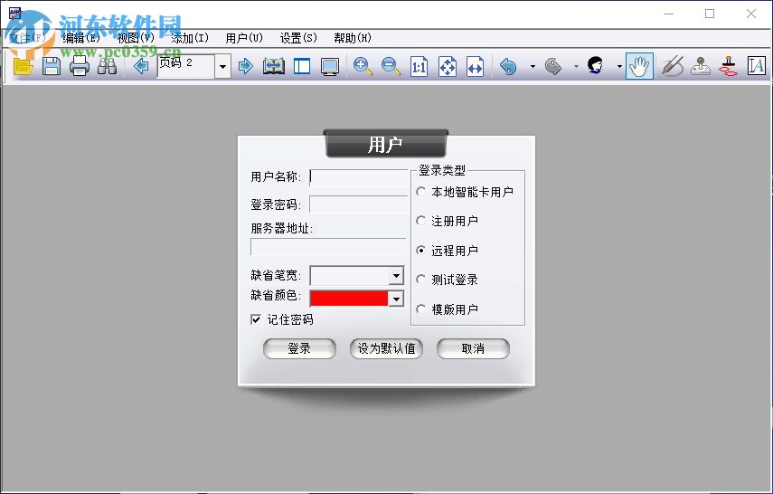Click the 页码 page number field
Image resolution: width=773 pixels, height=494 pixels.
(186, 66)
